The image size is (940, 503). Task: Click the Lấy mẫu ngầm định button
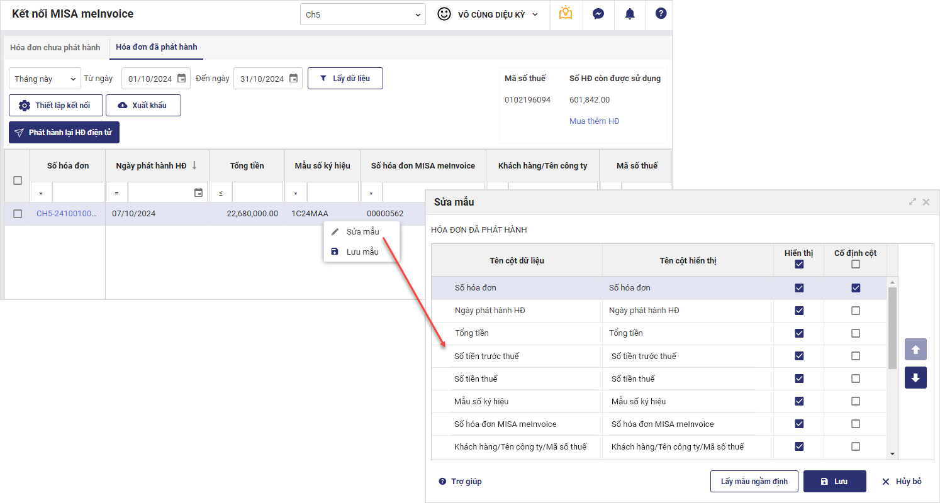[x=754, y=482]
